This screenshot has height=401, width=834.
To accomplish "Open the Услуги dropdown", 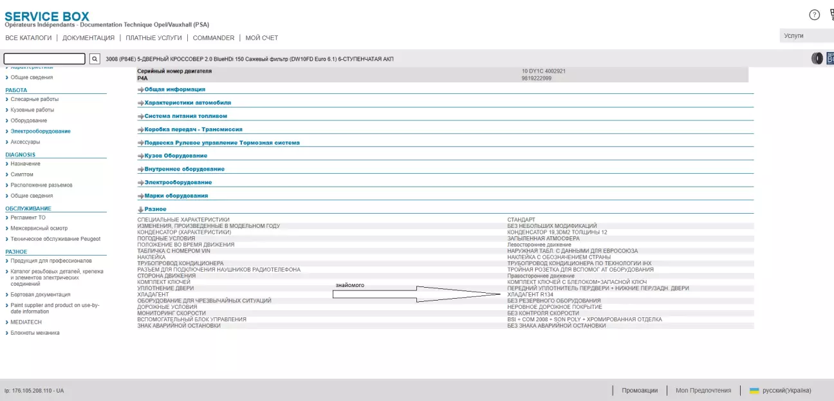I will 806,36.
